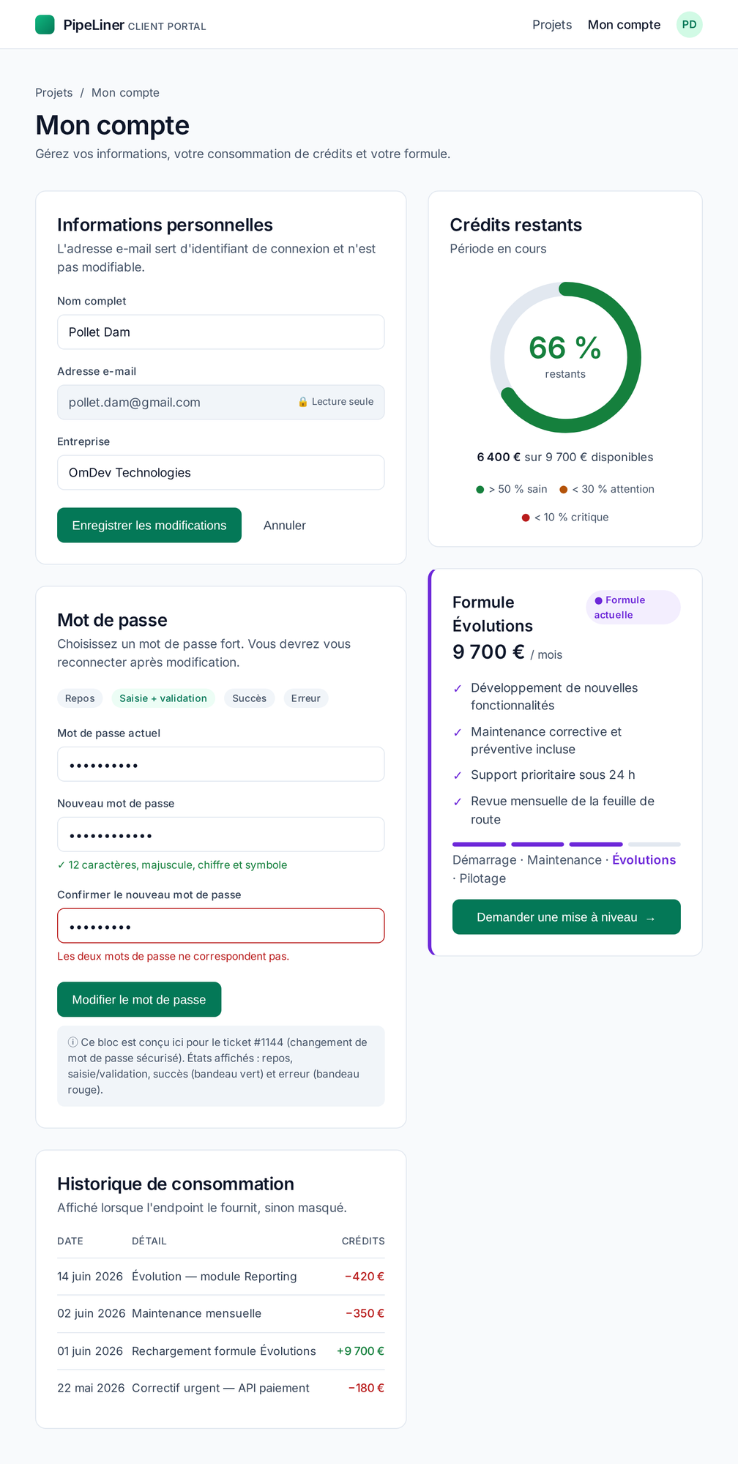Image resolution: width=738 pixels, height=1464 pixels.
Task: Click Enregistrer les modifications button
Action: 149,525
